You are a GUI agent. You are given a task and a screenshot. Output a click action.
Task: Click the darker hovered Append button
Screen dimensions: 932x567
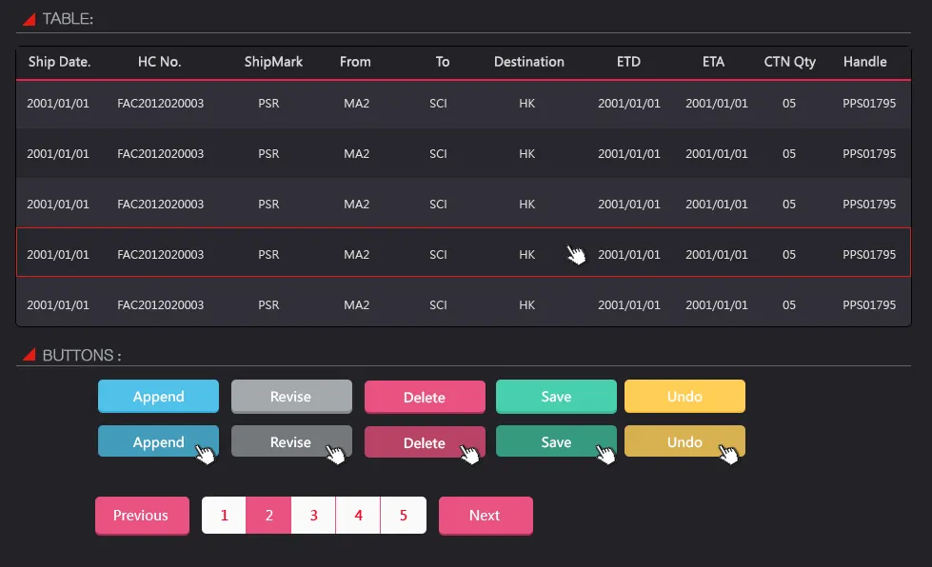pos(158,441)
